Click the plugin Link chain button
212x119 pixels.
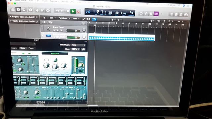(x=83, y=49)
